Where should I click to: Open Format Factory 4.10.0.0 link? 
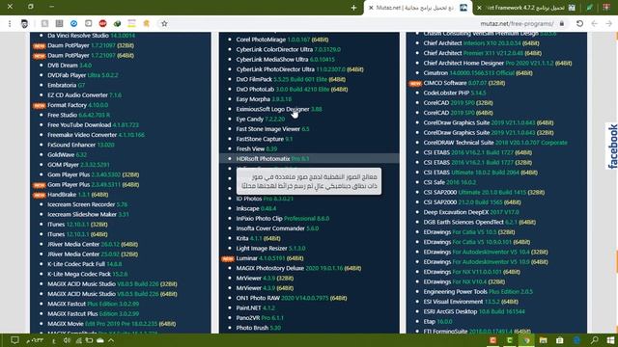click(77, 105)
